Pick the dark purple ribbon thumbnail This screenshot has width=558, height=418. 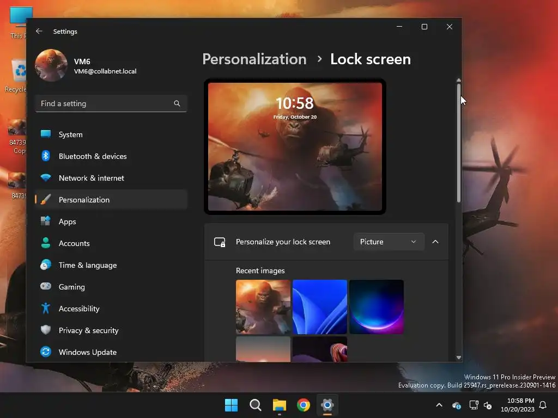point(319,349)
